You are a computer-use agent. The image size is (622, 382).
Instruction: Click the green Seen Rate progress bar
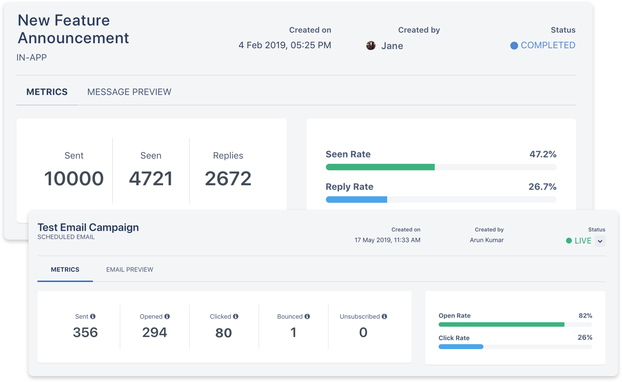pyautogui.click(x=380, y=167)
